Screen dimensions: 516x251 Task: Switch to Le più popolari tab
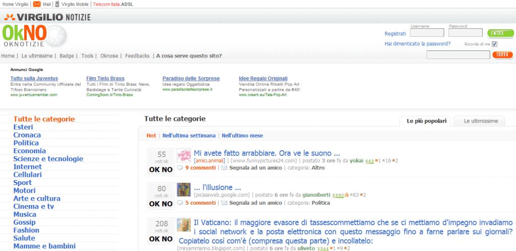pos(426,121)
